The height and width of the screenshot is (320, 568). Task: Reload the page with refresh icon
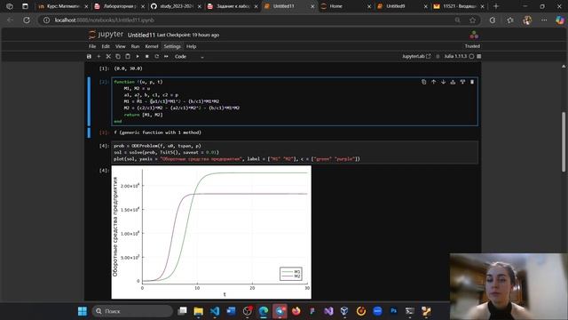coord(27,20)
